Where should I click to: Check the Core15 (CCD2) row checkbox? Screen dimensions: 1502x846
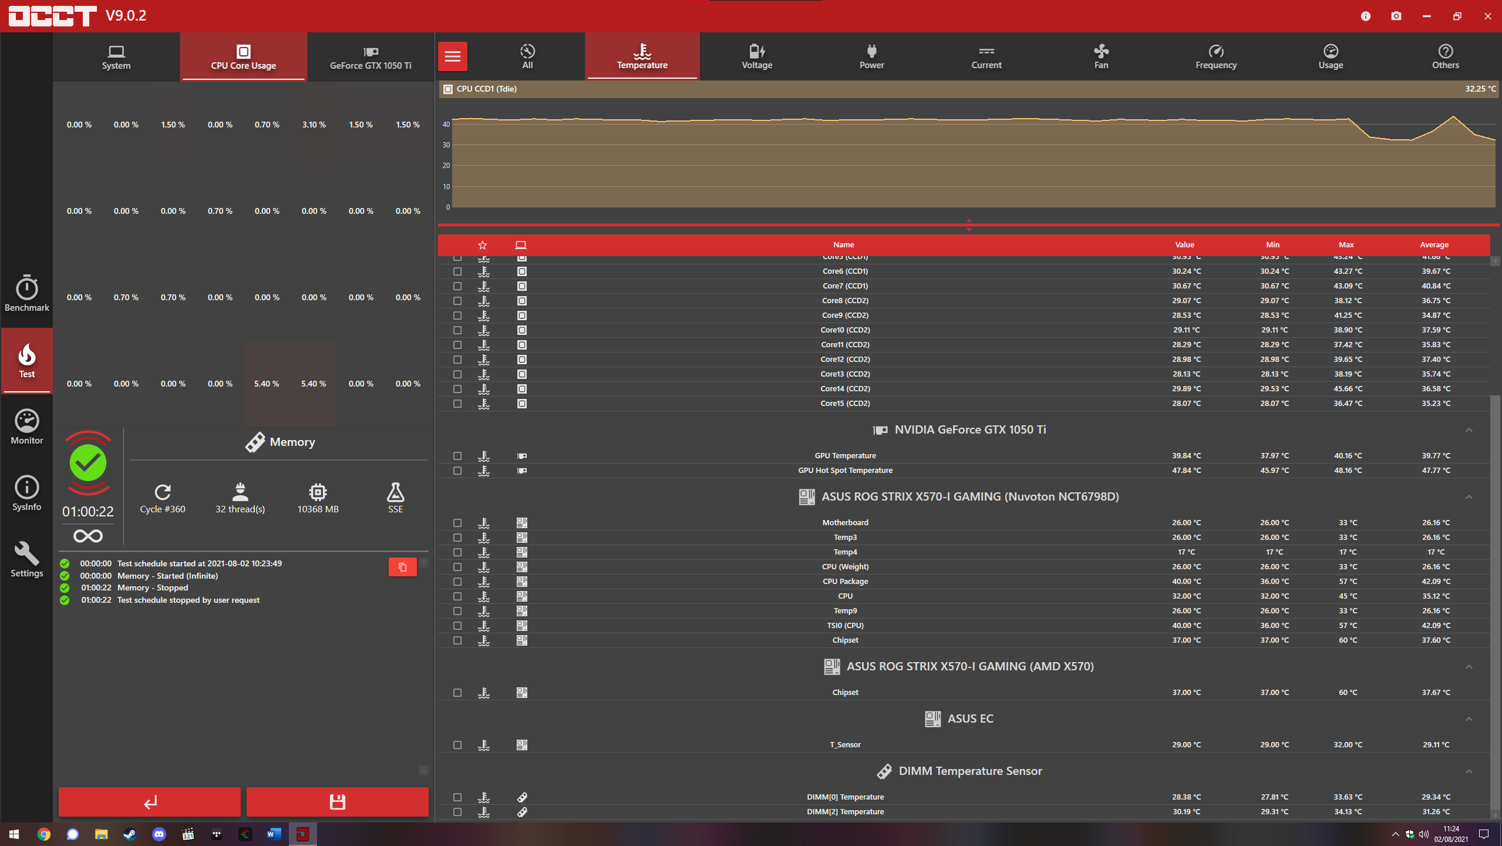457,404
